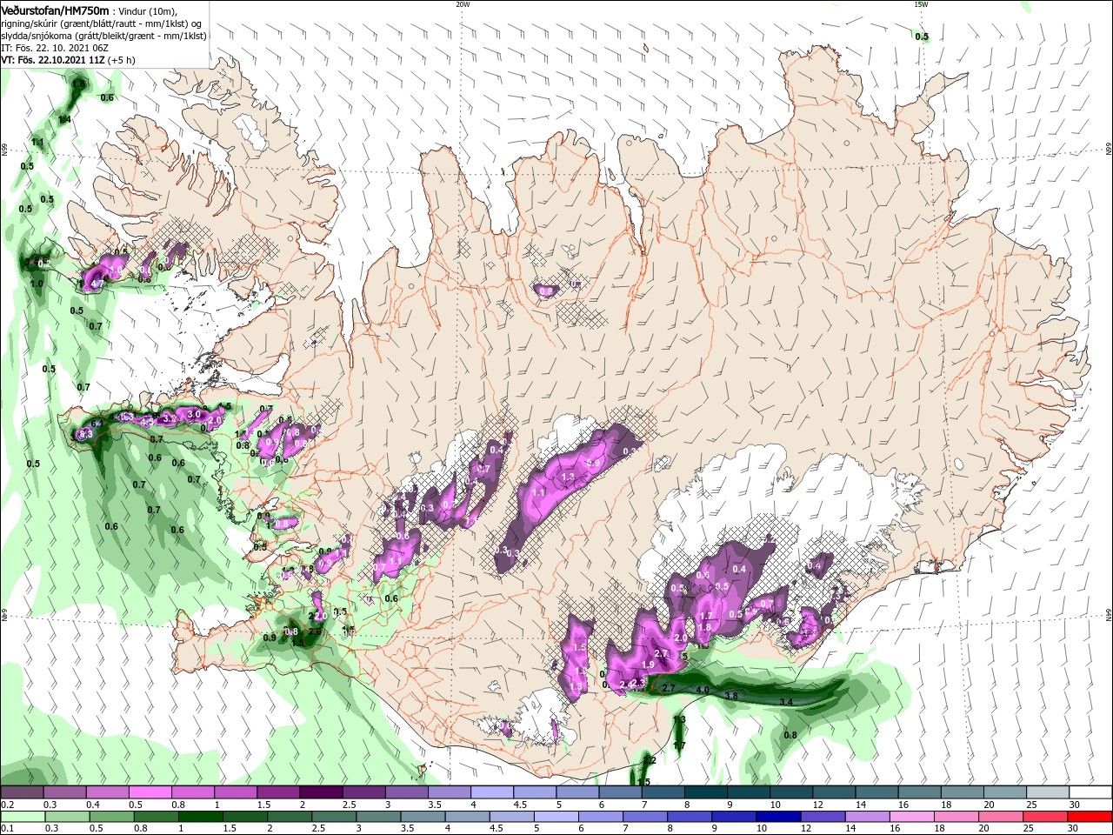The height and width of the screenshot is (835, 1113).
Task: Click the dark green 1 mm rain swatch
Action: click(x=200, y=817)
